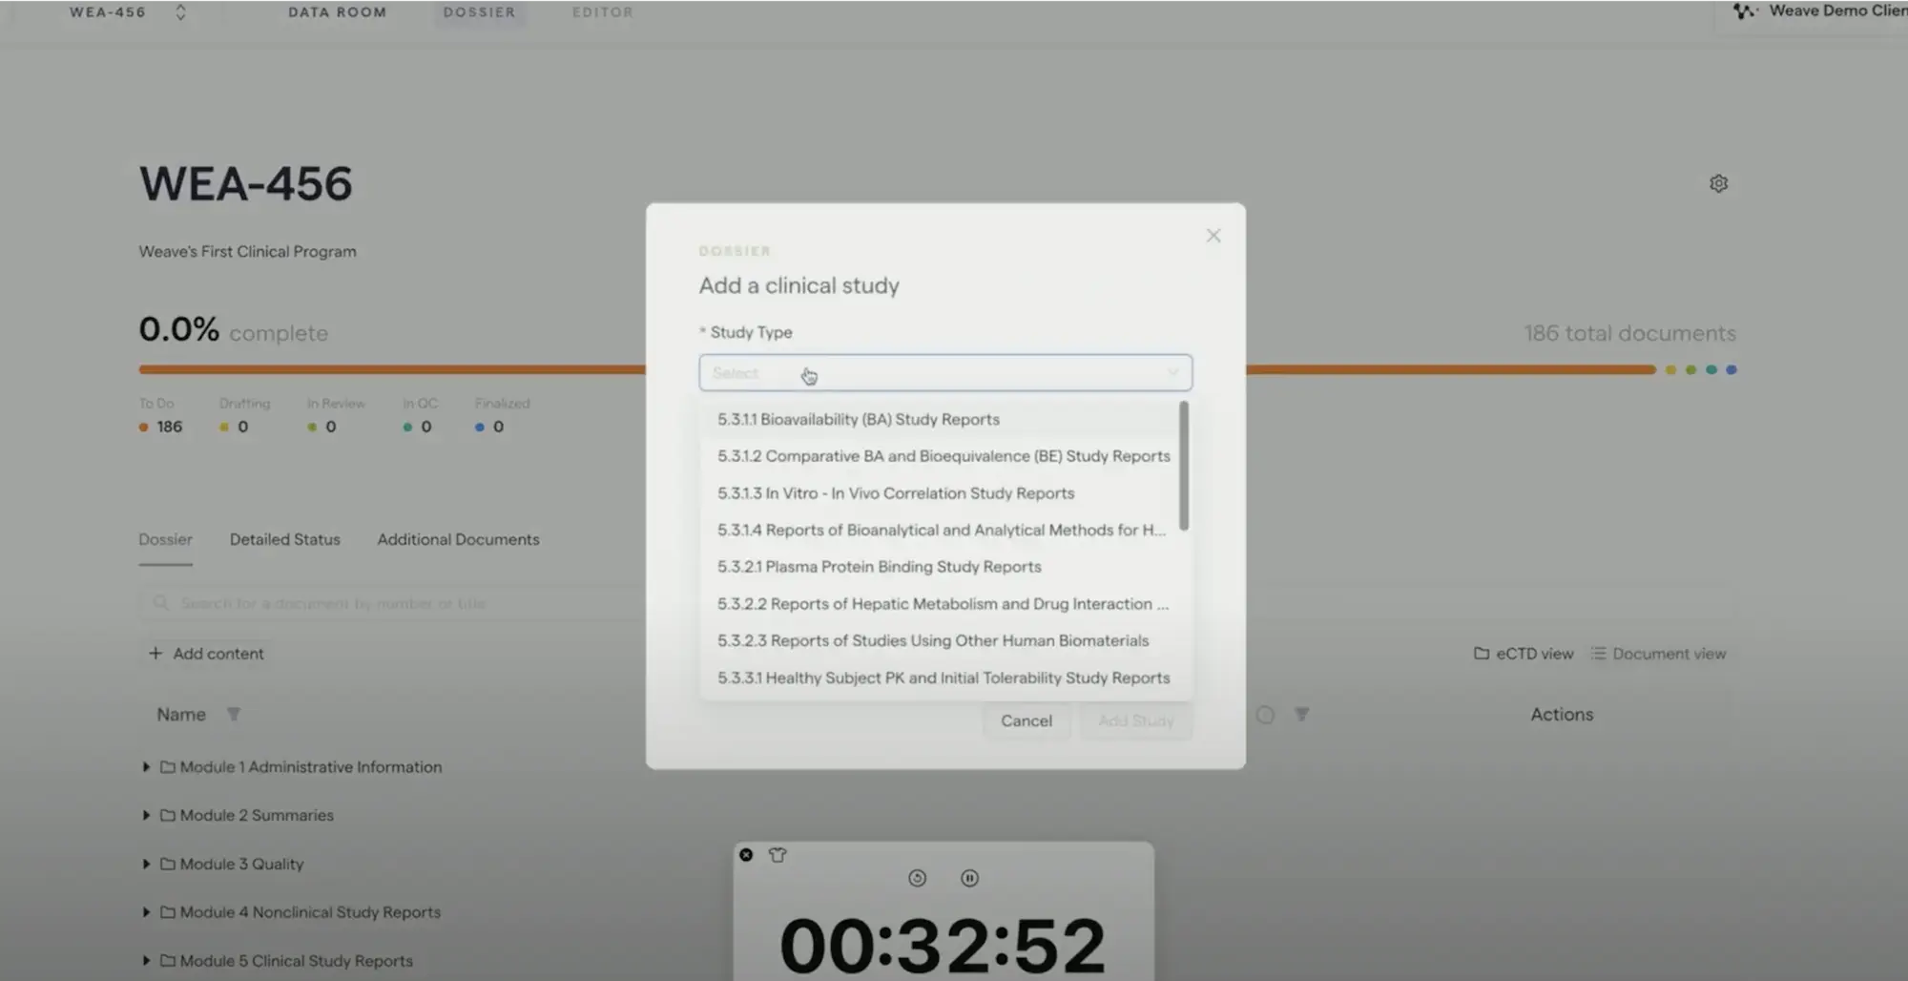The width and height of the screenshot is (1908, 981).
Task: Expand Module 5 Clinical Study Reports
Action: coord(146,961)
